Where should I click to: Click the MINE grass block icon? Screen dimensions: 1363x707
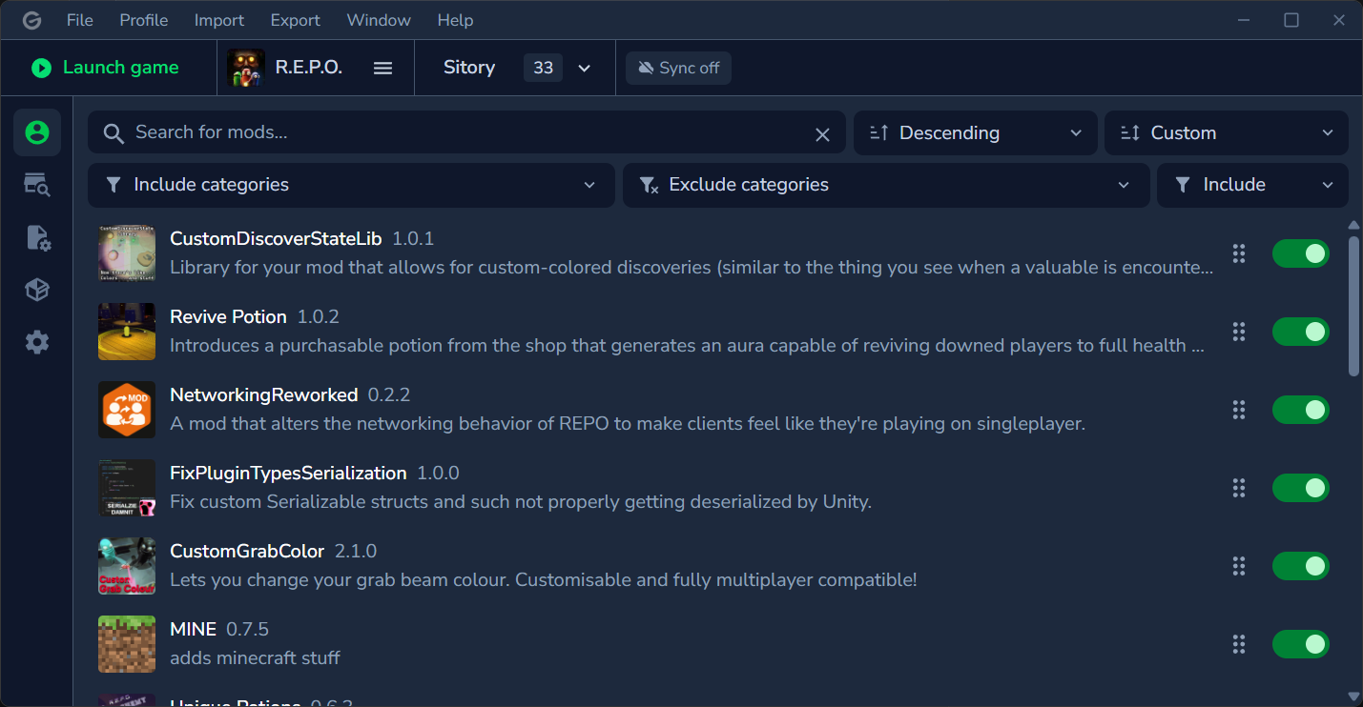coord(127,644)
